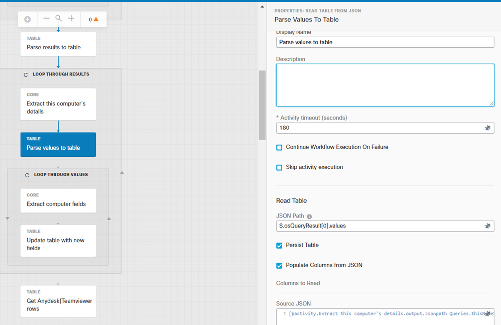Click the Parse Values To Table panel title
Viewport: 501px width, 325px height.
pos(306,20)
